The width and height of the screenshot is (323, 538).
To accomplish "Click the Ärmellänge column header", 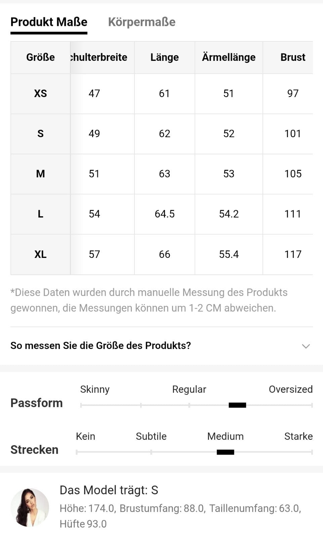I will point(229,57).
